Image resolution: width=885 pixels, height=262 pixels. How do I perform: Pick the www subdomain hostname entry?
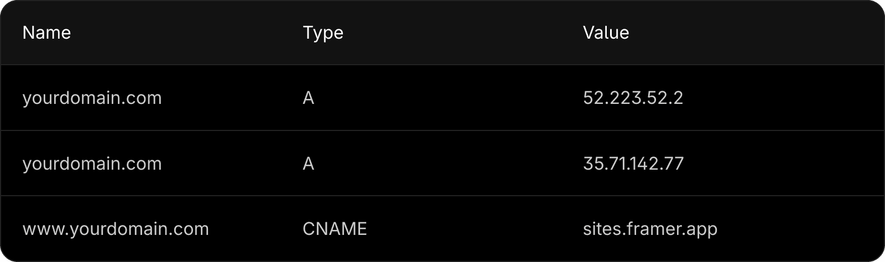coord(116,229)
